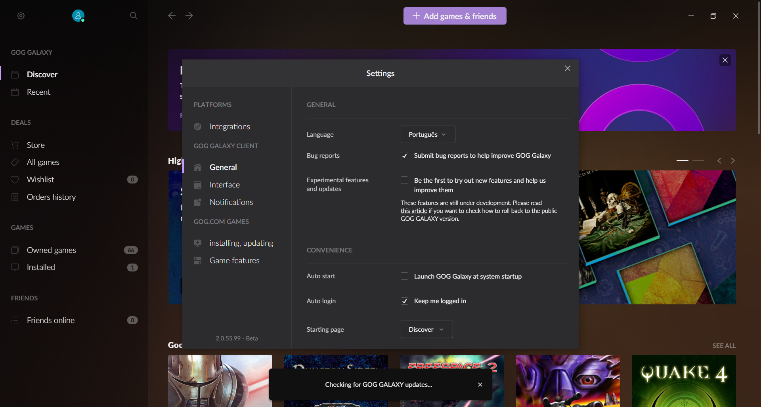Image resolution: width=761 pixels, height=407 pixels.
Task: Open Installed in the sidebar
Action: point(41,267)
